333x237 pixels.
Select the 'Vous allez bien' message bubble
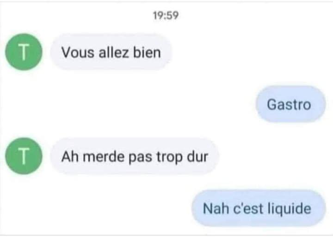point(111,52)
